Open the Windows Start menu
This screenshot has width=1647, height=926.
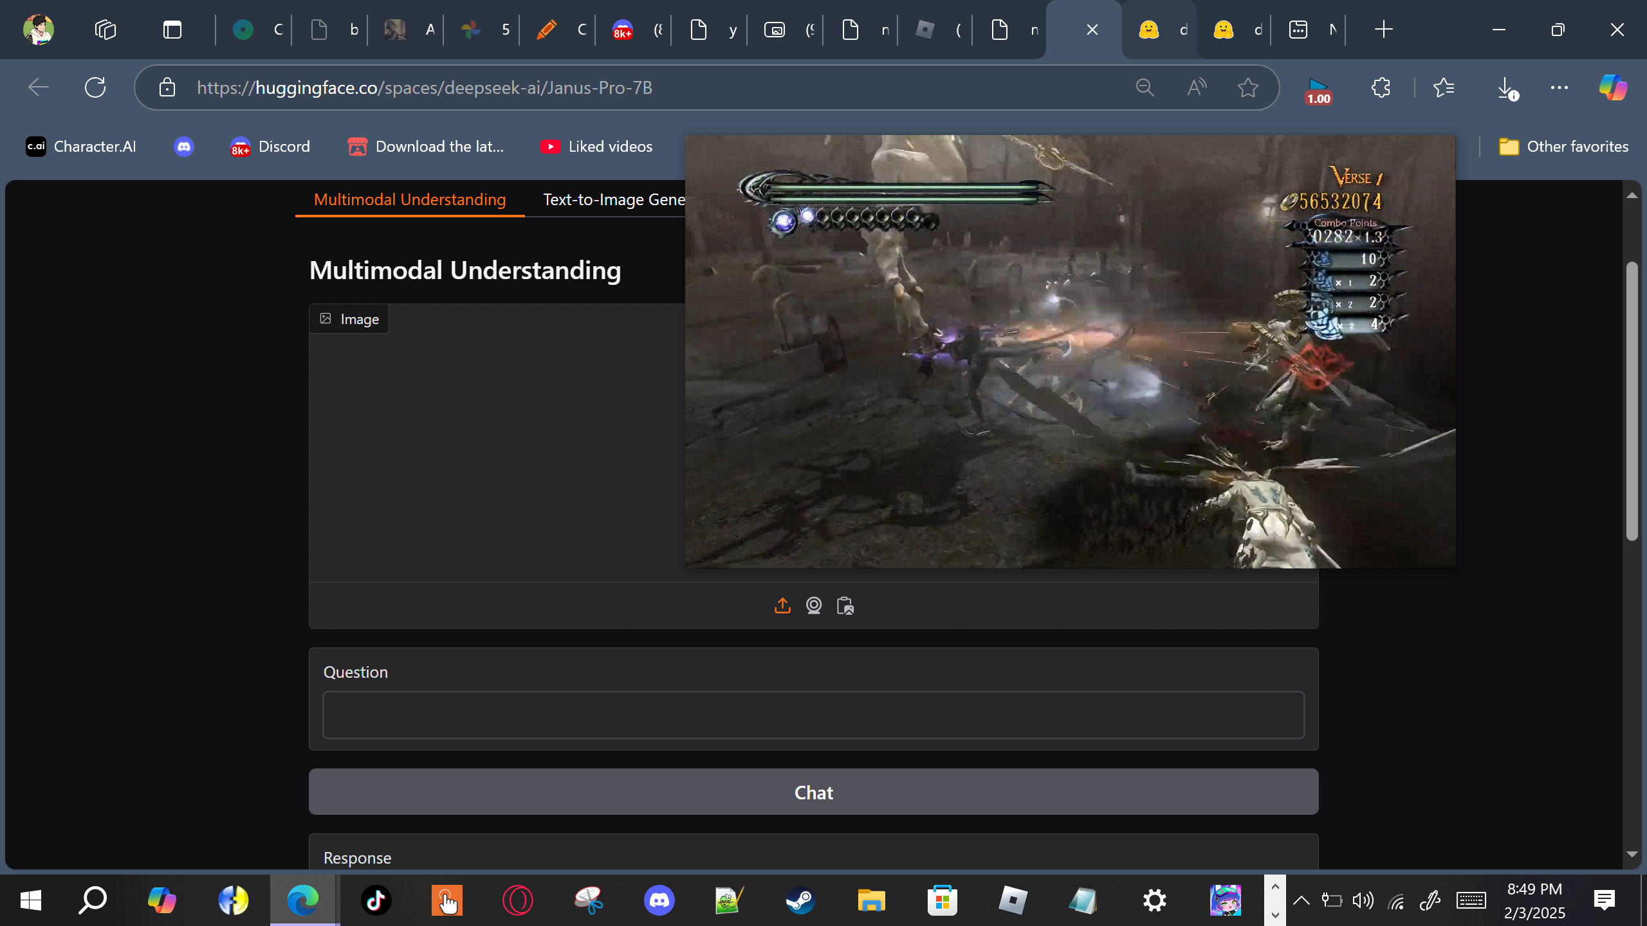pyautogui.click(x=31, y=900)
